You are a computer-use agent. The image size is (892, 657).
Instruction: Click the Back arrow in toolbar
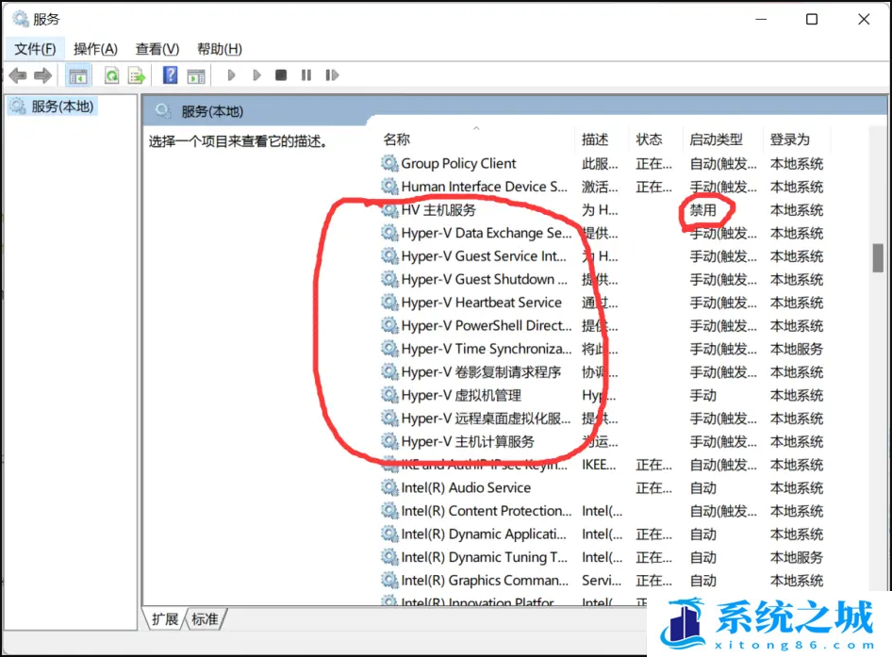click(x=18, y=75)
